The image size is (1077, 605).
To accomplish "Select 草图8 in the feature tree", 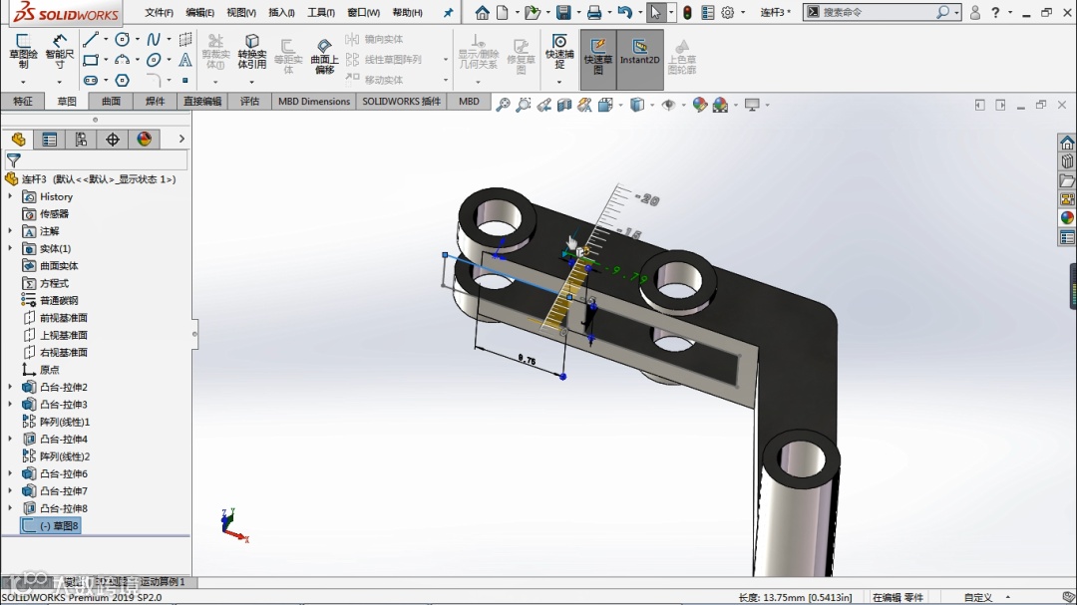I will pos(50,525).
